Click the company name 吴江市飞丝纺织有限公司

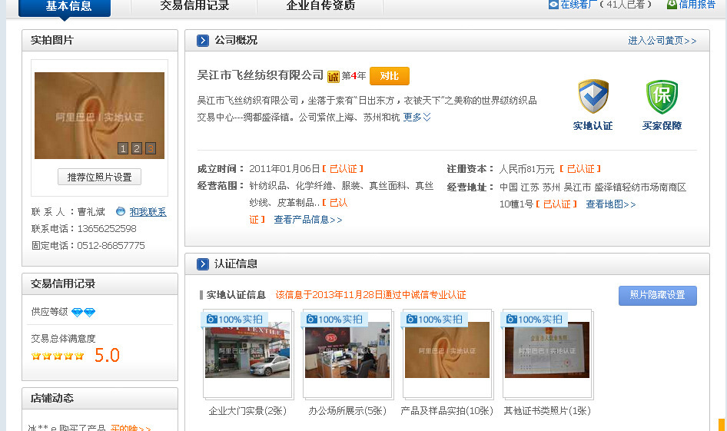[x=260, y=75]
